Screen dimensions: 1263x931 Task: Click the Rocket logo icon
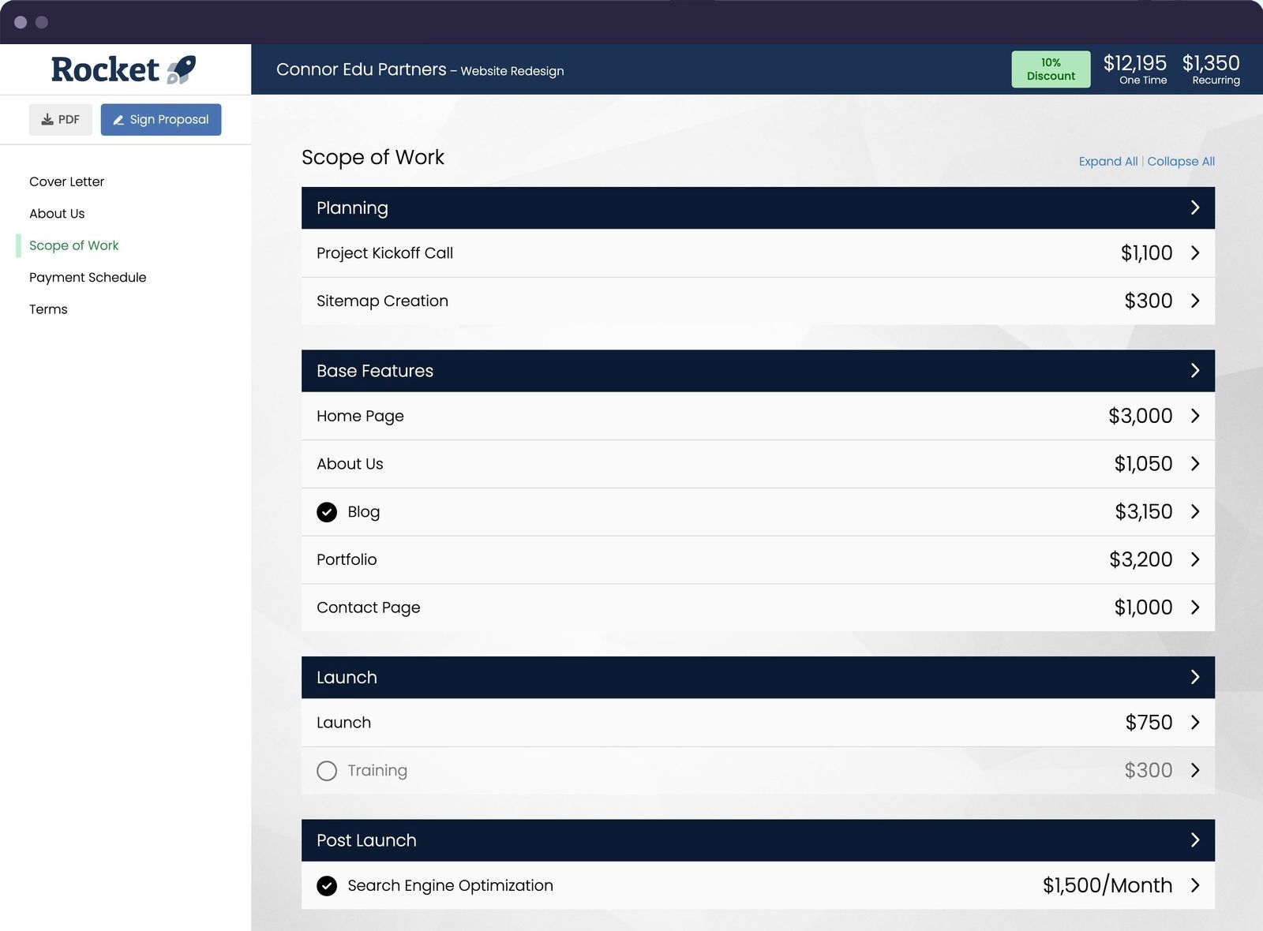tap(182, 68)
